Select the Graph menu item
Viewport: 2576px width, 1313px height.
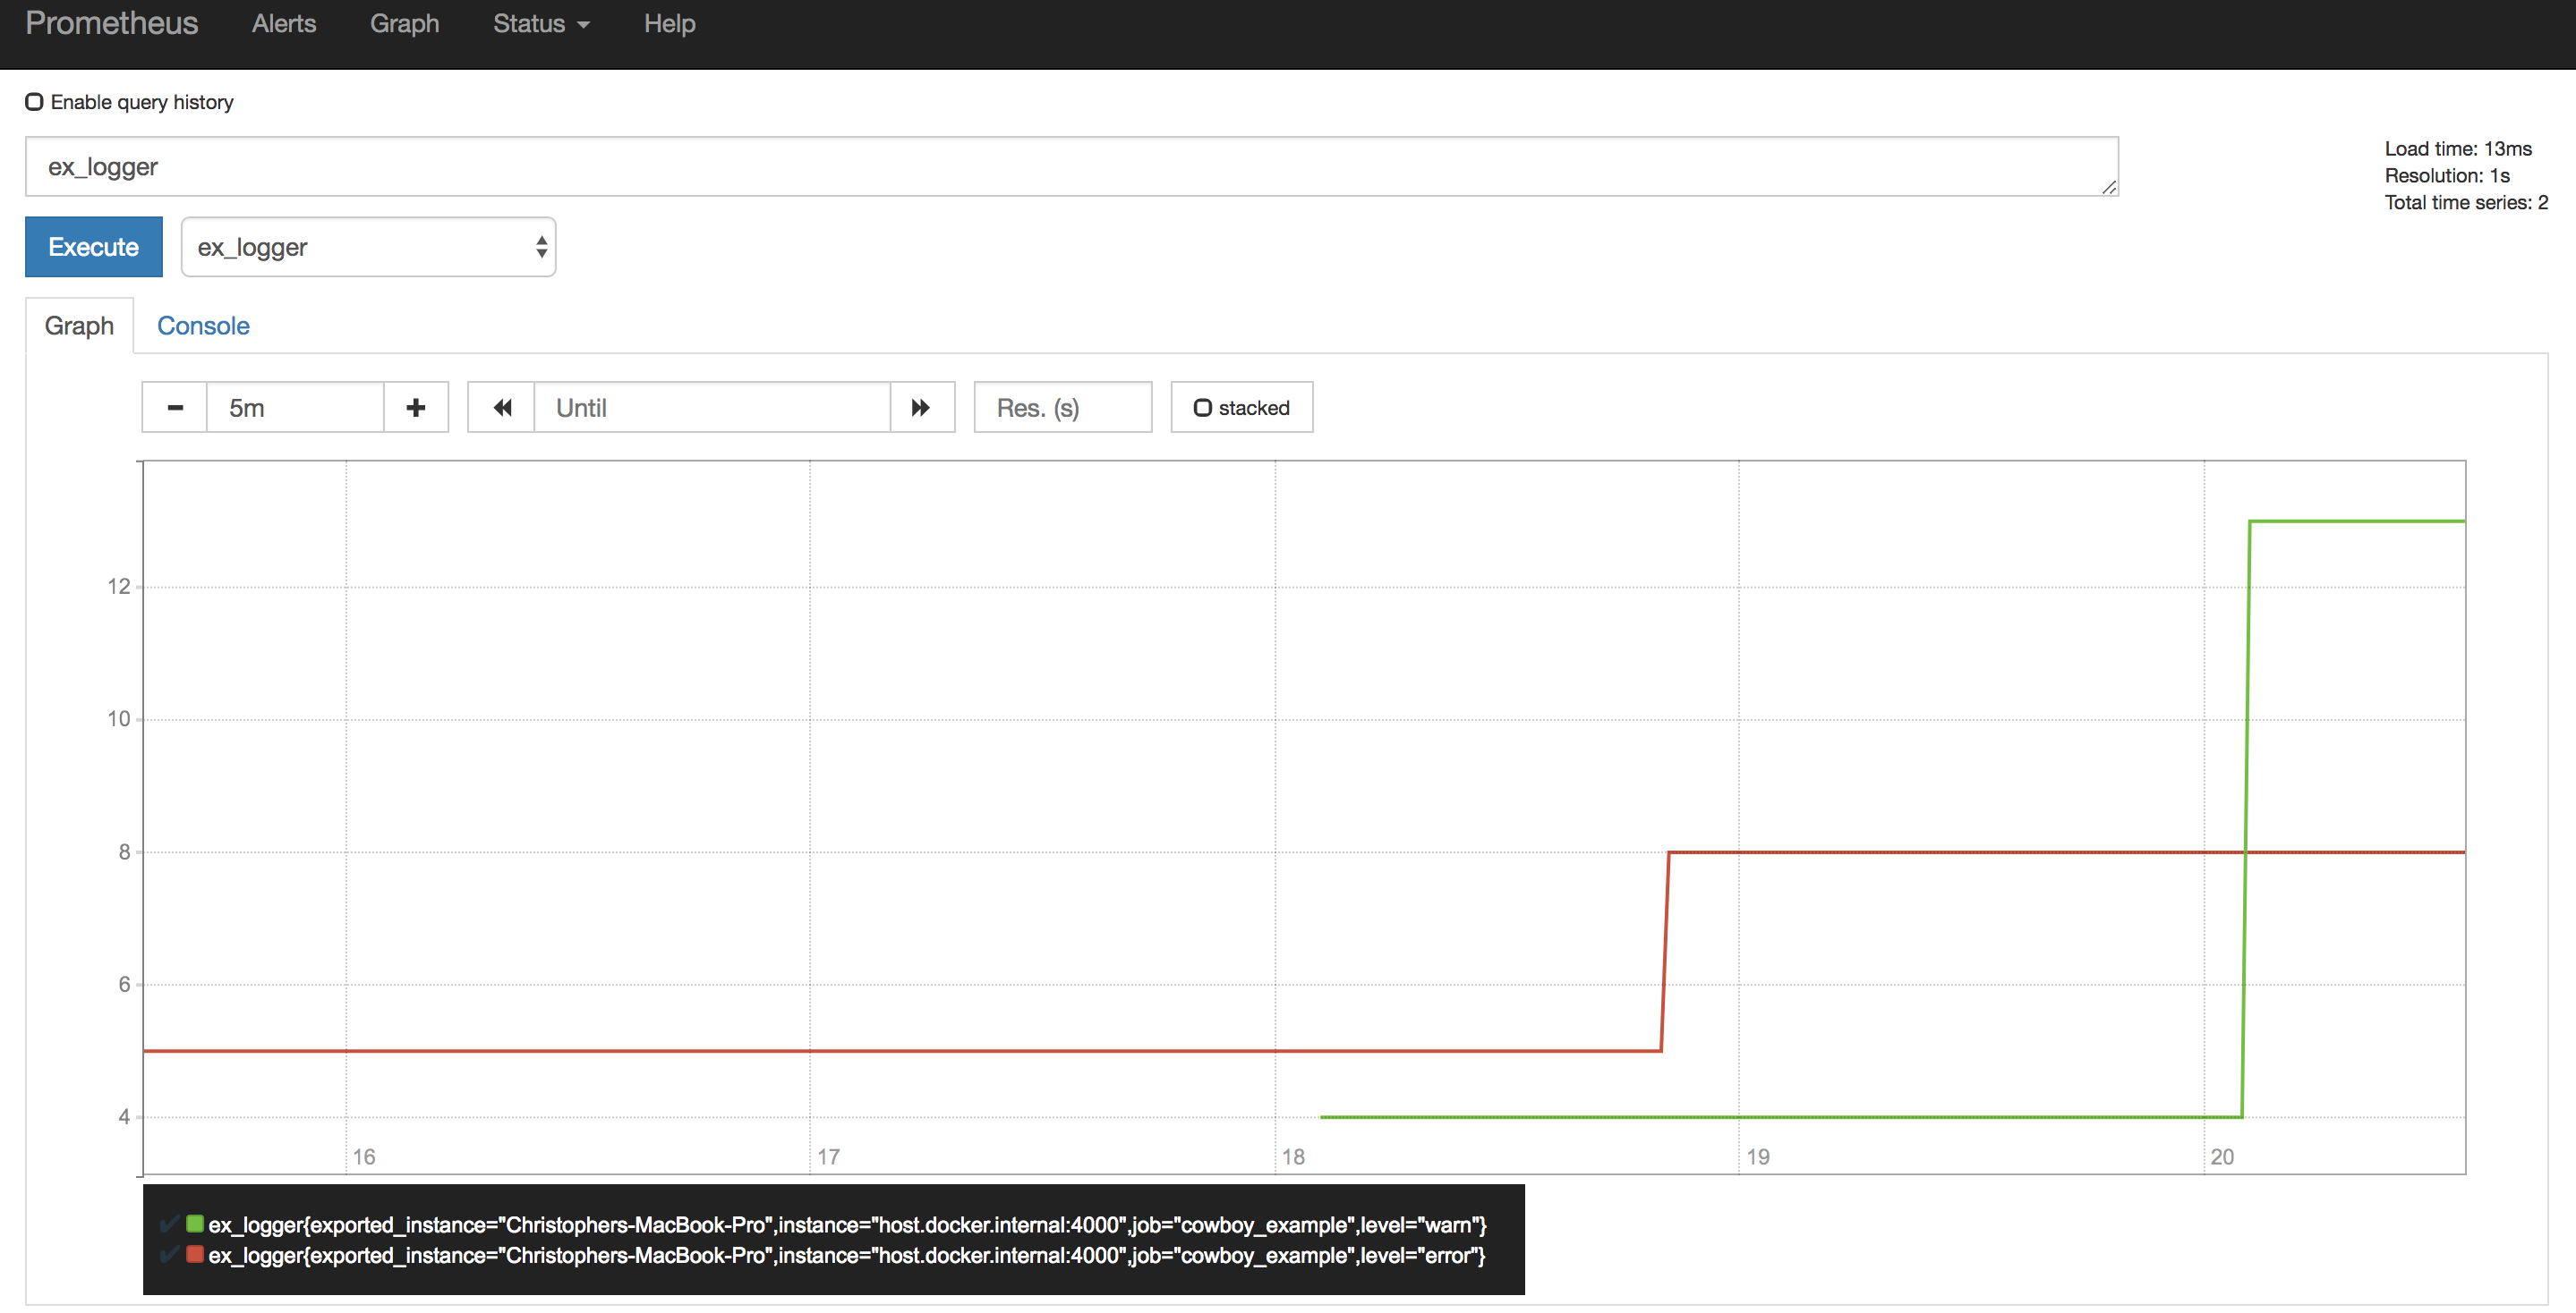[x=404, y=25]
